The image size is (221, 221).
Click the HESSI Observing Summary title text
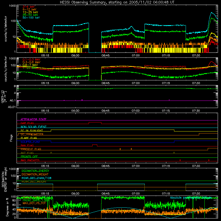pyautogui.click(x=117, y=2)
